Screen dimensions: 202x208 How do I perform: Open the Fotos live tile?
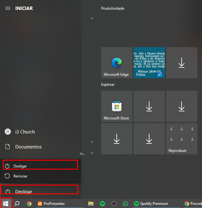point(149,63)
